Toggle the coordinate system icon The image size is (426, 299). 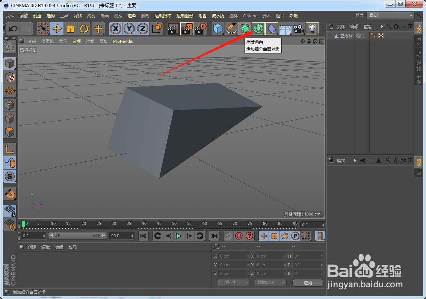tap(157, 29)
